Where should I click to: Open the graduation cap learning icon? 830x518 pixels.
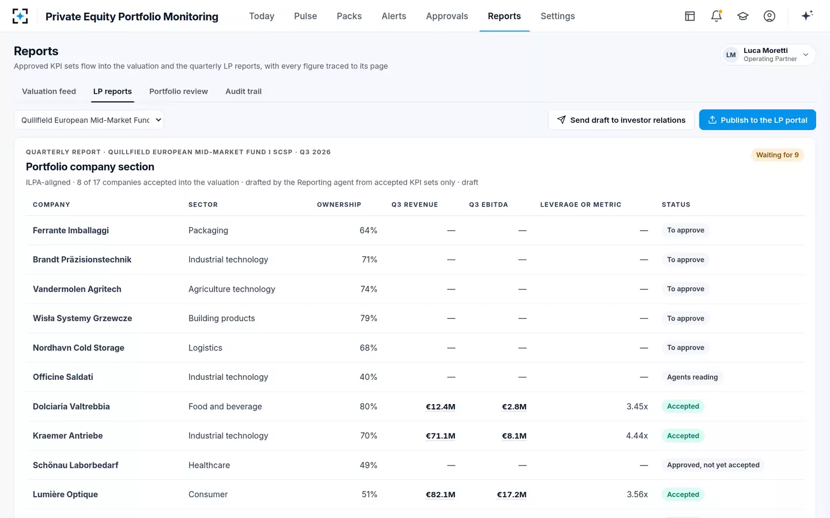(x=743, y=16)
